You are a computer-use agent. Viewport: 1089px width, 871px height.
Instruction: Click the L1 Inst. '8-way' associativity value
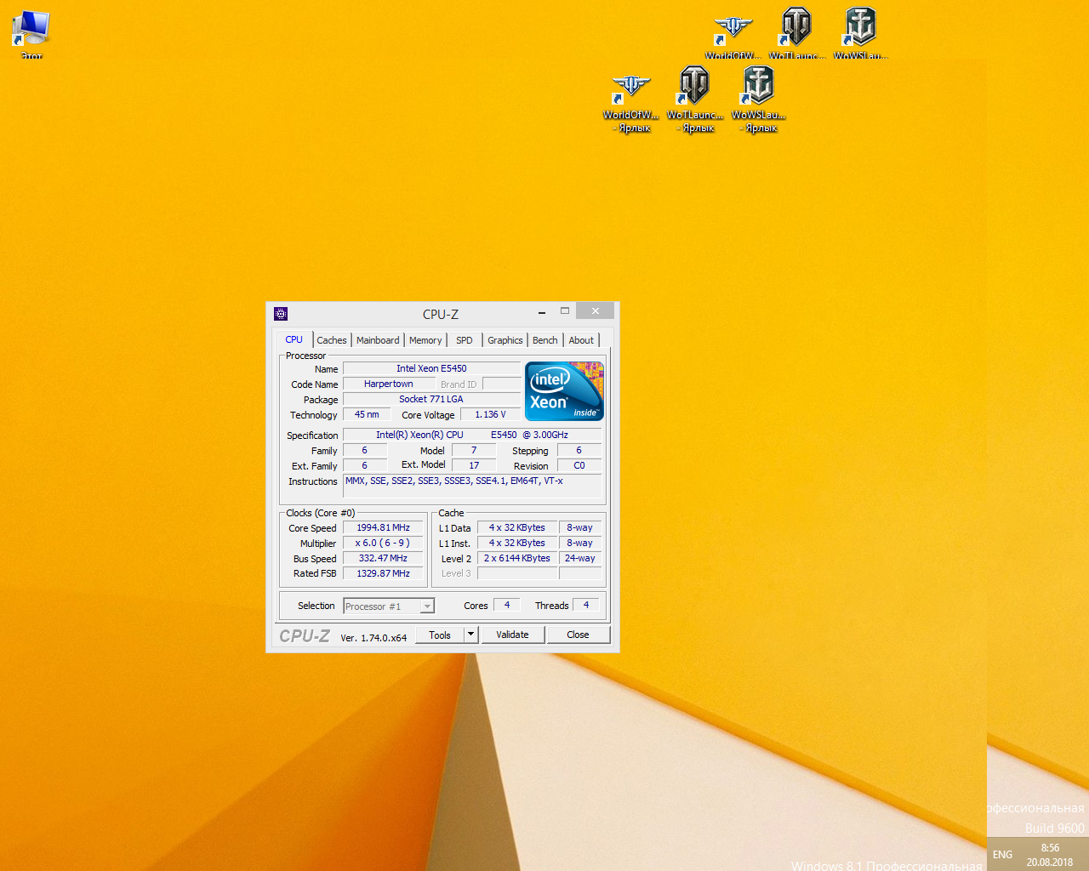pyautogui.click(x=580, y=543)
